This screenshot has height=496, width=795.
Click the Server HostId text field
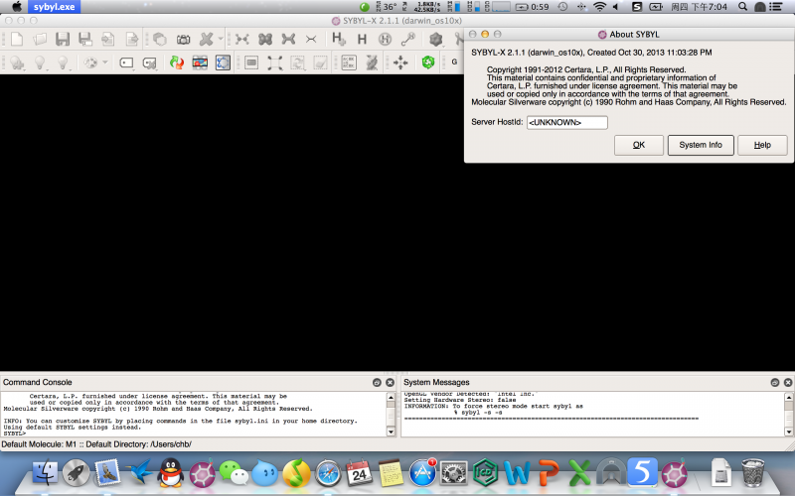coord(566,122)
